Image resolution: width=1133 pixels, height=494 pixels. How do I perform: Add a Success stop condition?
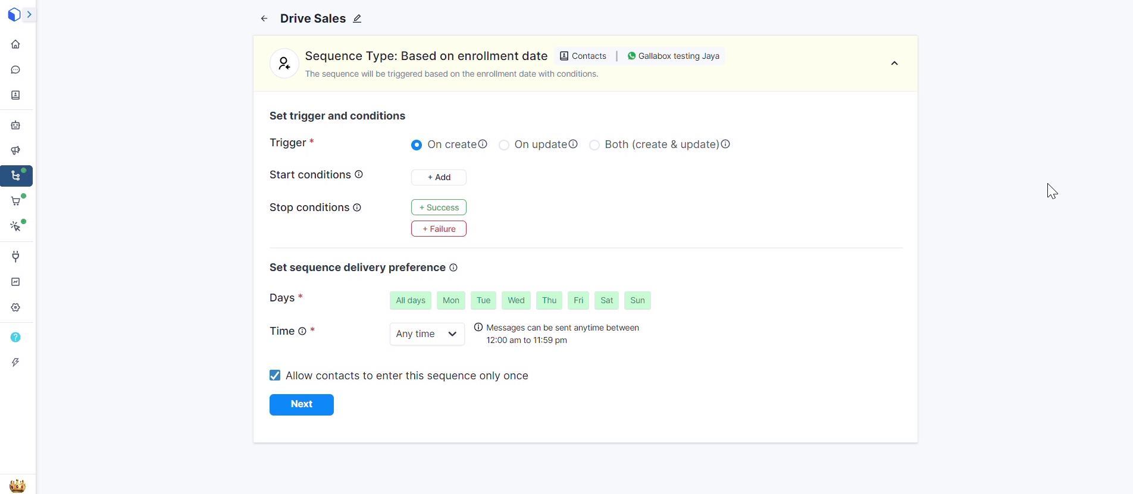[439, 207]
